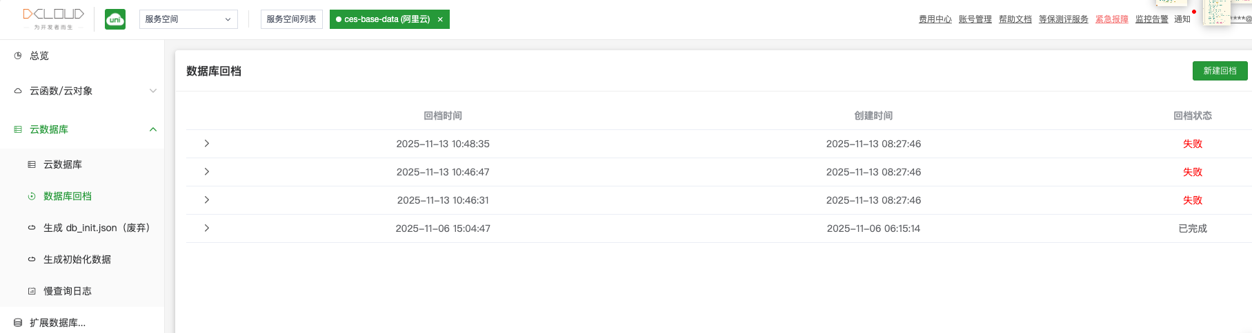Viewport: 1252px width, 333px height.
Task: Click the green uni app logo icon
Action: pos(115,19)
